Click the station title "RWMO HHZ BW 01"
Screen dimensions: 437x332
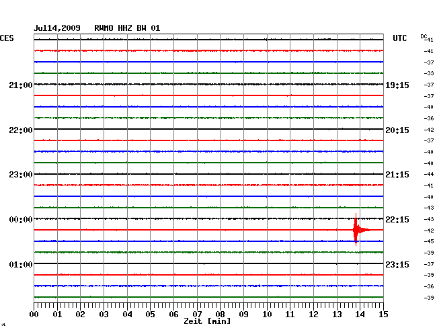pyautogui.click(x=127, y=28)
